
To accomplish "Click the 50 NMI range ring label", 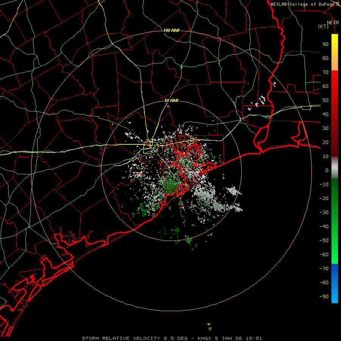I will pyautogui.click(x=171, y=100).
